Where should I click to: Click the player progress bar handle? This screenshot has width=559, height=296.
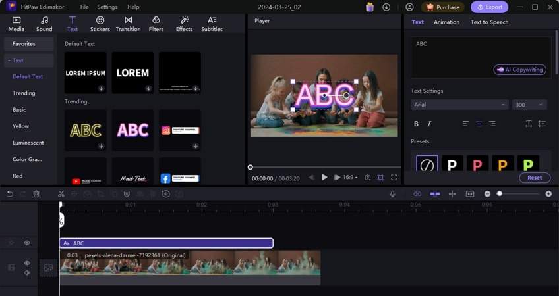[x=250, y=167]
